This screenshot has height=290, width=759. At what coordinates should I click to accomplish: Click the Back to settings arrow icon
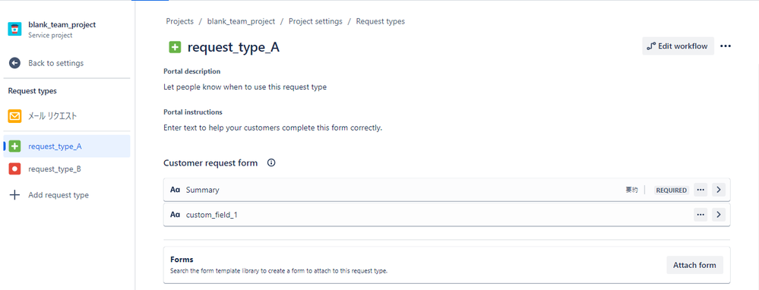(x=15, y=63)
